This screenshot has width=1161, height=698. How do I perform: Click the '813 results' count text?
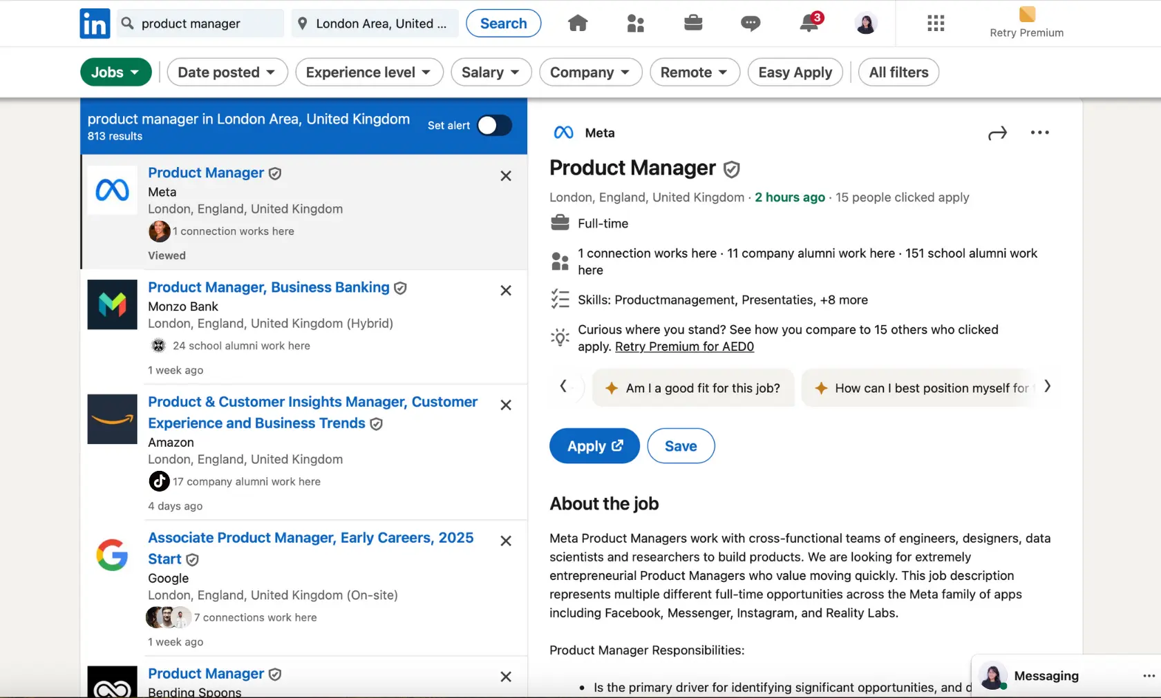pyautogui.click(x=115, y=136)
